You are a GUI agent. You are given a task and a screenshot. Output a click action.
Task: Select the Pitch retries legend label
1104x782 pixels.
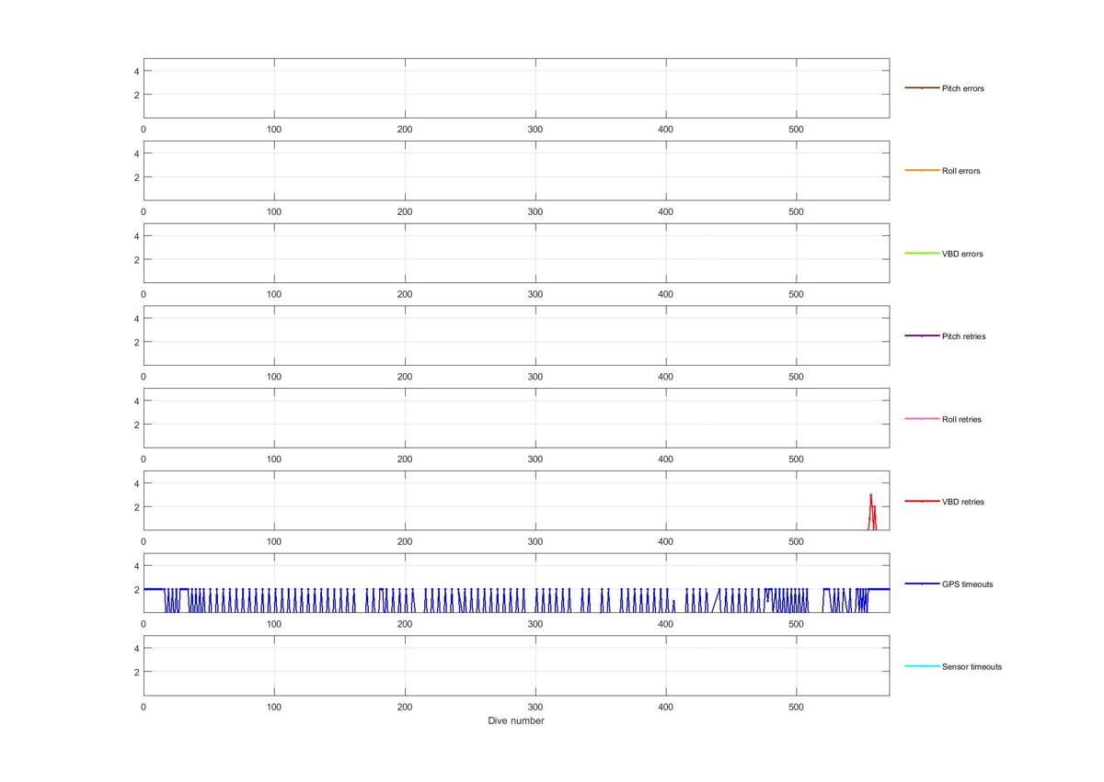pos(963,336)
